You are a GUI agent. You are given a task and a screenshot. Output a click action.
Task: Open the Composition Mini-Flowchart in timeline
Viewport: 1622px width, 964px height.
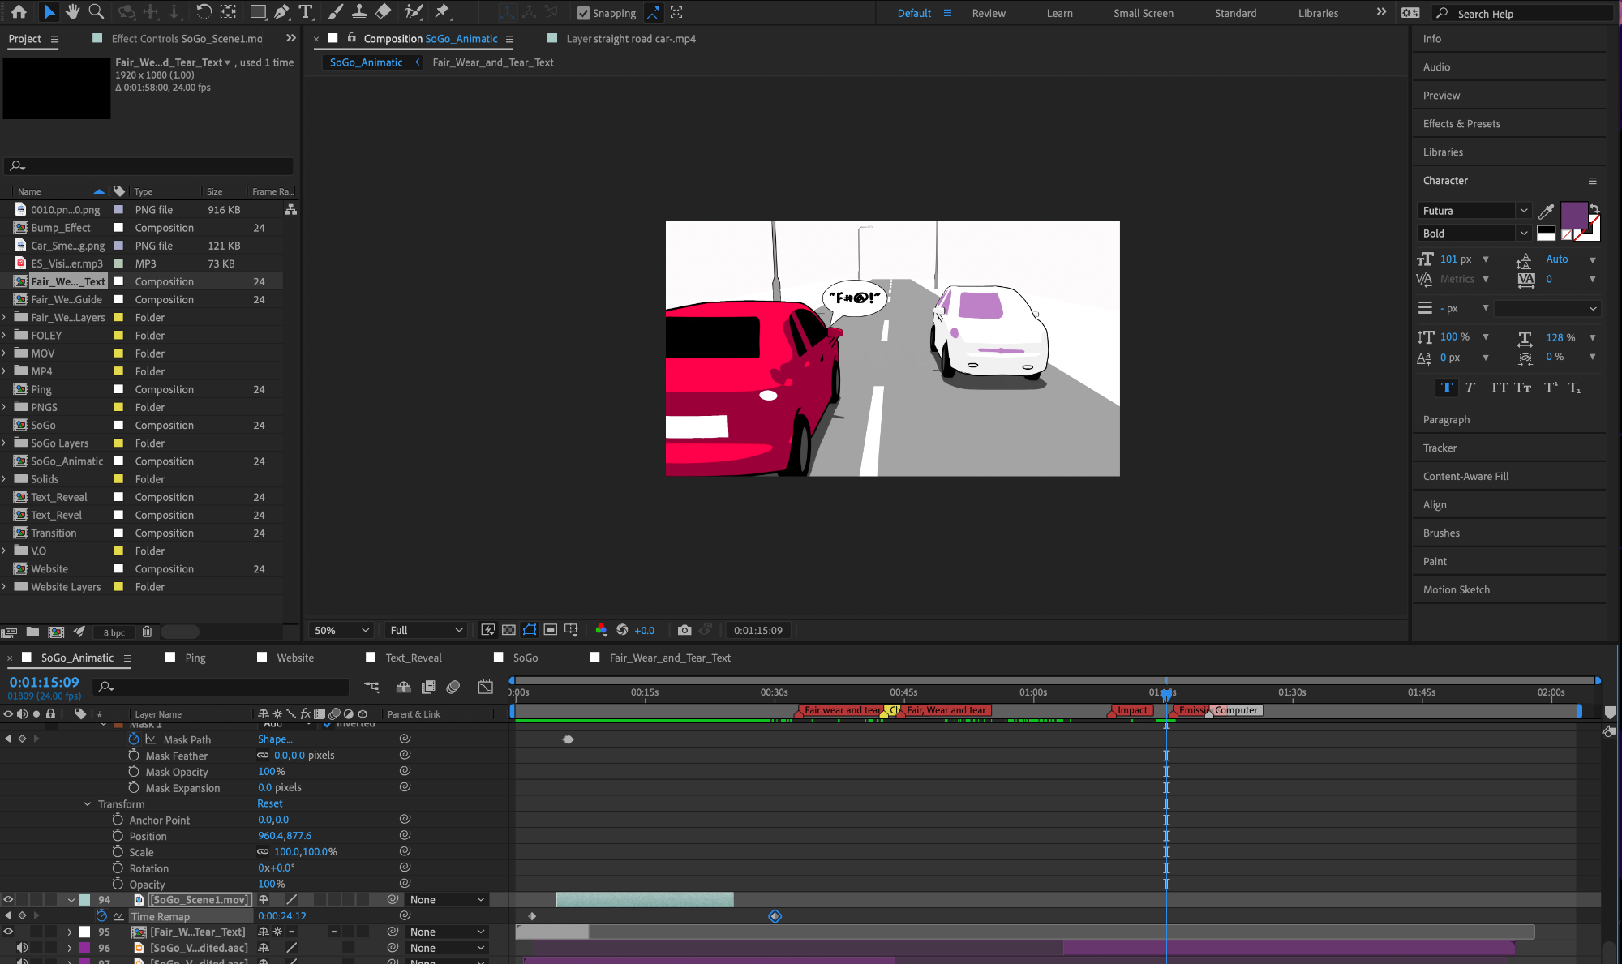point(372,687)
